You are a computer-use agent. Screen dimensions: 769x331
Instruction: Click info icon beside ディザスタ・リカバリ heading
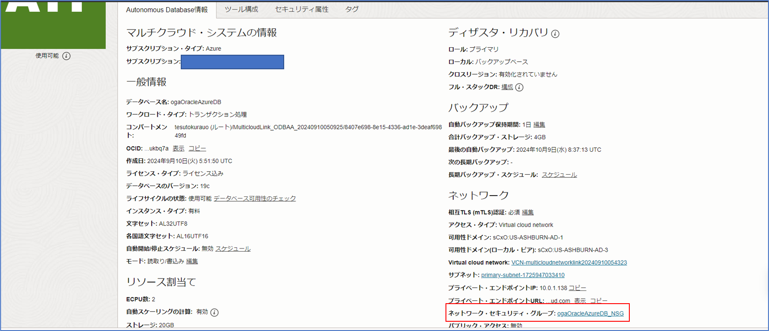point(555,34)
